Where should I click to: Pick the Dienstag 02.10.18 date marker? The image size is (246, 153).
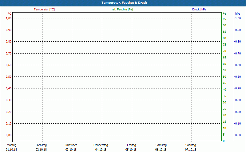(41, 147)
